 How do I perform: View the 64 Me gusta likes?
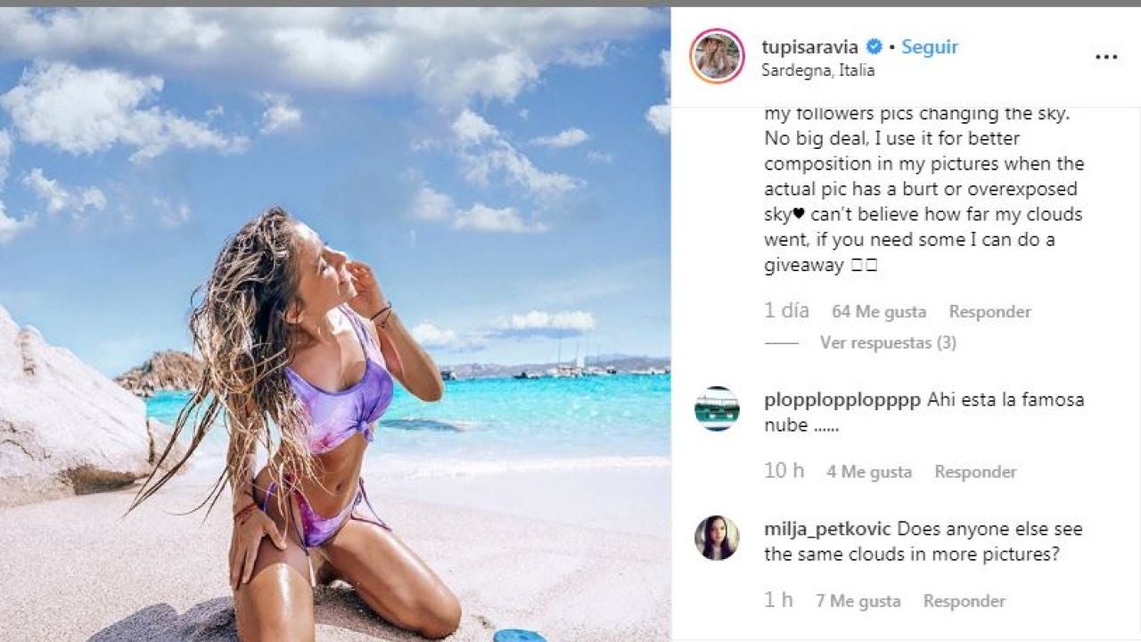tap(879, 312)
